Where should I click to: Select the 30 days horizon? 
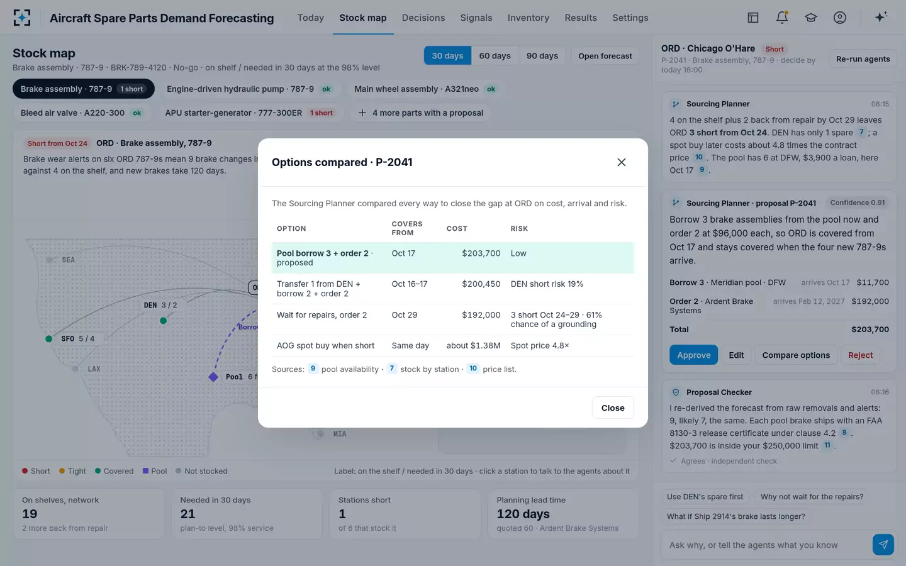pos(447,56)
